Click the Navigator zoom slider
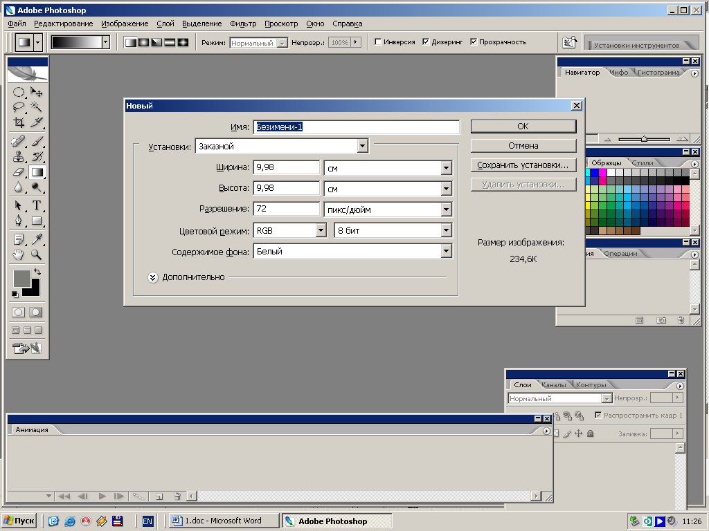 pos(644,139)
